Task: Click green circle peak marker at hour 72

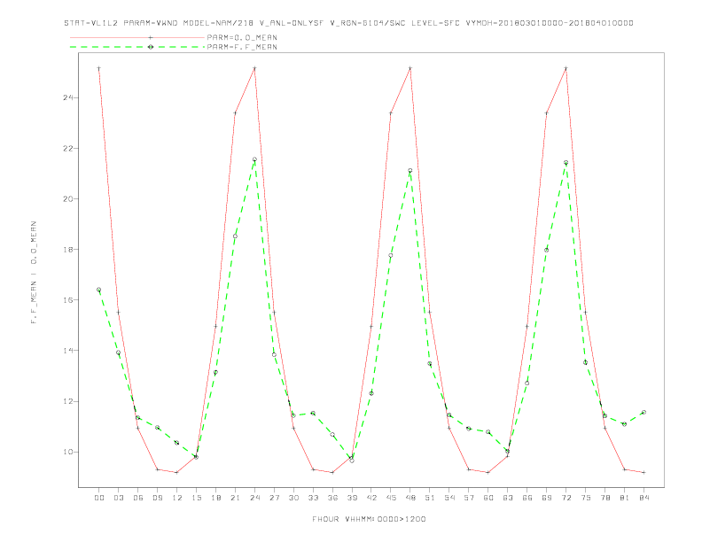Action: (x=565, y=163)
